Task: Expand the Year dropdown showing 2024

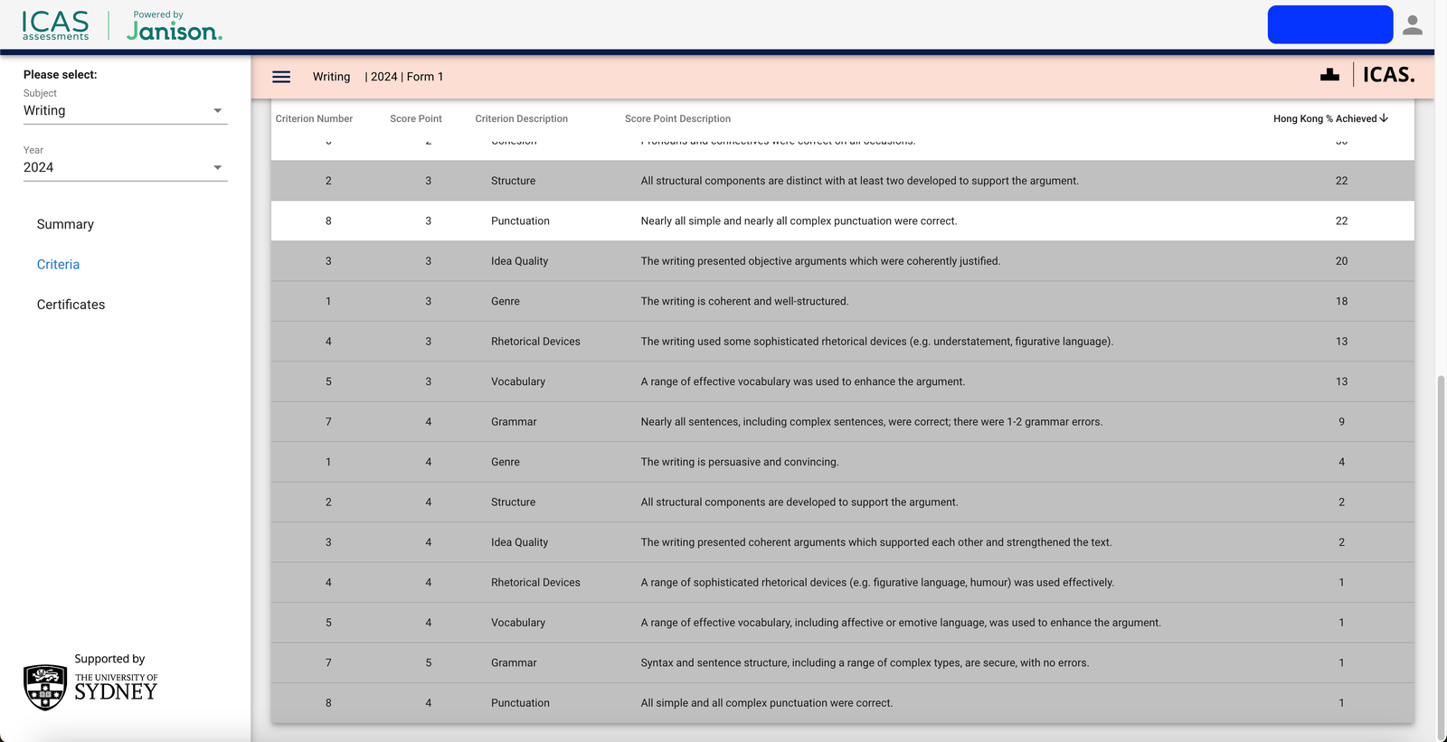Action: [x=125, y=167]
